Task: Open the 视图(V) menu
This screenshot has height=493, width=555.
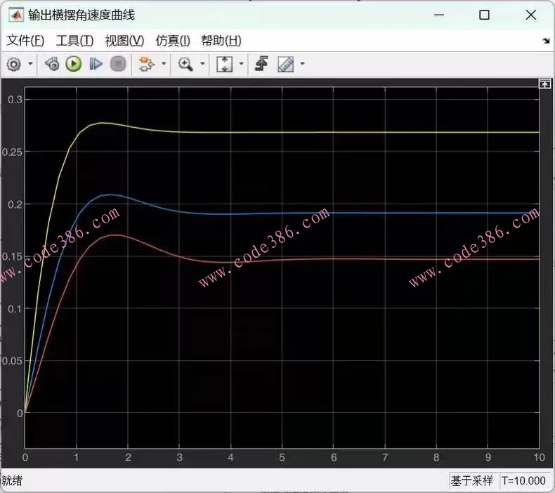Action: (124, 41)
